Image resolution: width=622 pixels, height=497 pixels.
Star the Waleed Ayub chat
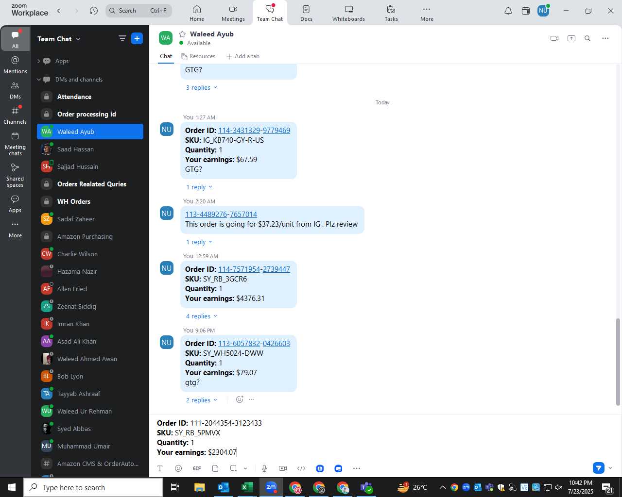click(182, 34)
